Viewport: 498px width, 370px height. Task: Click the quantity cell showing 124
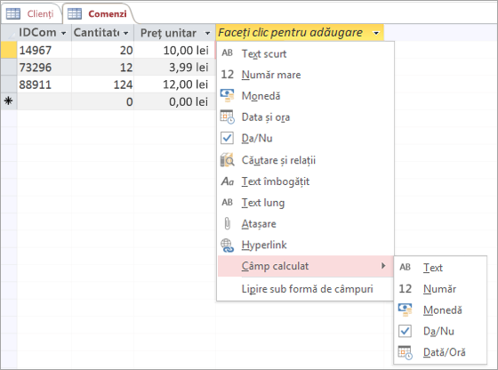(102, 84)
